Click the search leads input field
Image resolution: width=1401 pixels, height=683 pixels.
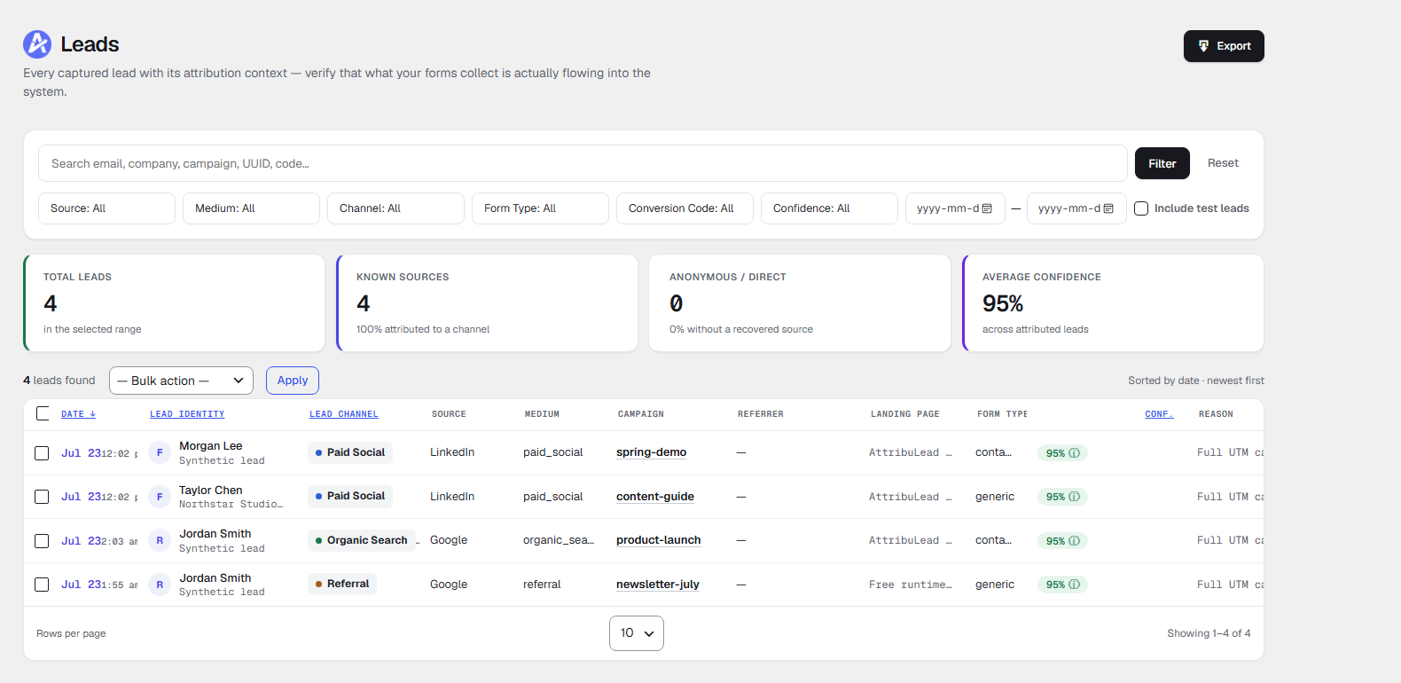click(x=583, y=164)
